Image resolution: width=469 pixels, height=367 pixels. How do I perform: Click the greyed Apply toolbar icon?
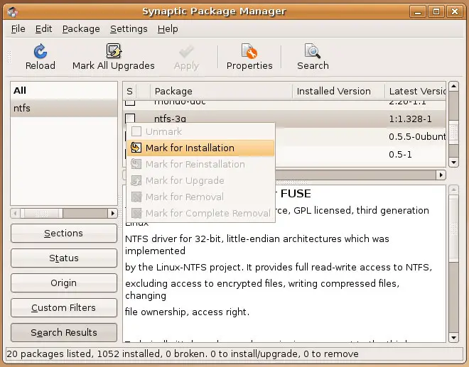coord(186,52)
